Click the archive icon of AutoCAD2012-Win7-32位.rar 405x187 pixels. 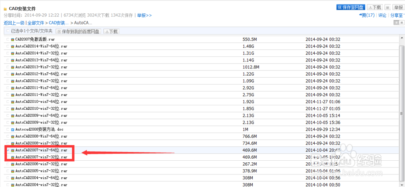click(13, 81)
